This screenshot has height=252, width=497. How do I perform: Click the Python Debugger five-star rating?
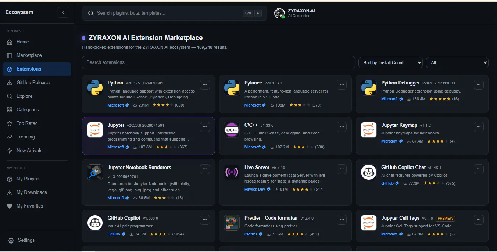(x=440, y=99)
